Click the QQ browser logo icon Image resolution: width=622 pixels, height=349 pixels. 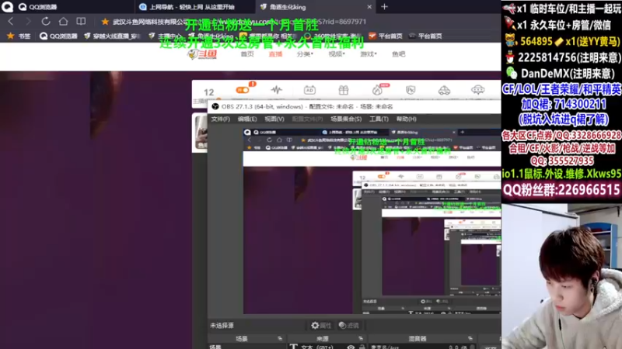pyautogui.click(x=7, y=7)
